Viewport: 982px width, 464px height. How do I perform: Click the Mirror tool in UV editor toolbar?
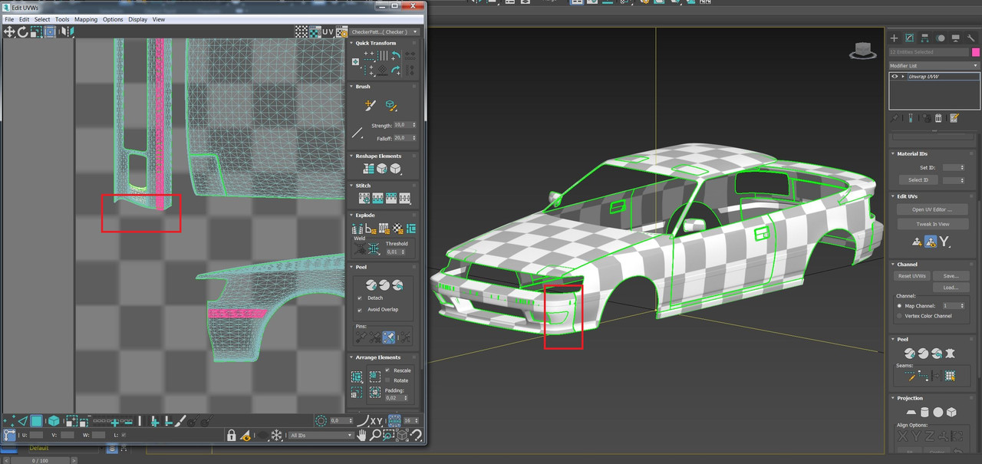(67, 31)
